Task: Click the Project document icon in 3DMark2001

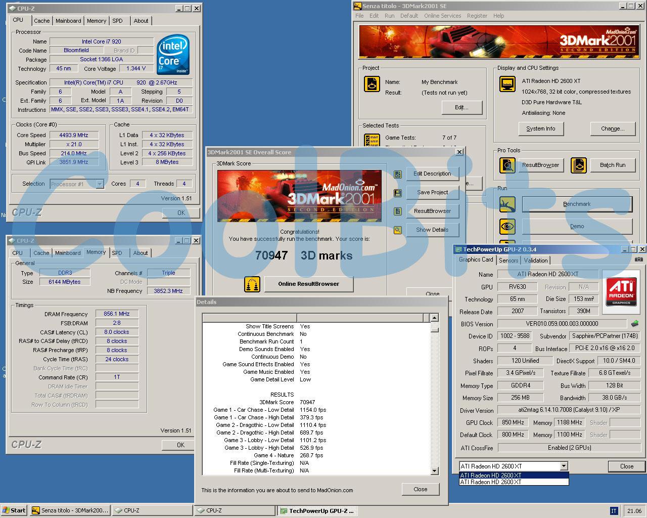Action: (372, 84)
